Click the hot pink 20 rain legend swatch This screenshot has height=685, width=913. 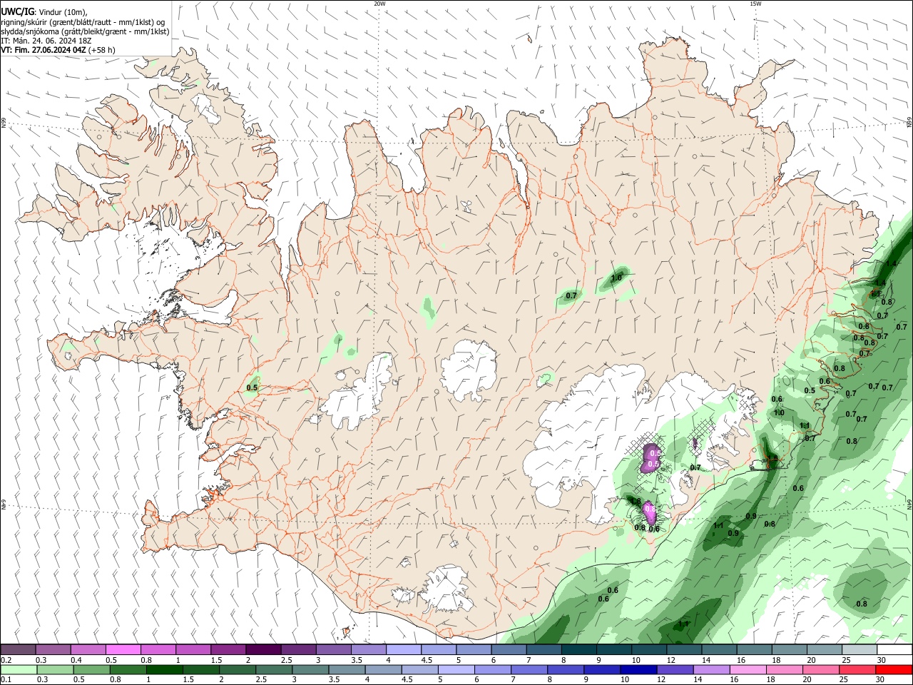pos(821,670)
